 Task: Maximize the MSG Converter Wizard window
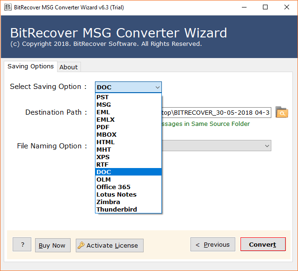click(265, 7)
